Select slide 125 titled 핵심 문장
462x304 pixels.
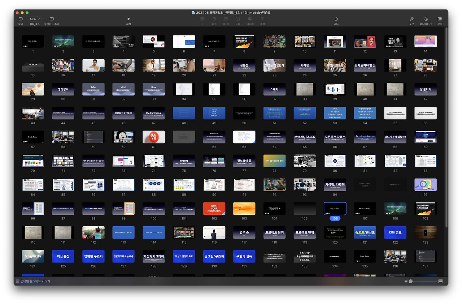point(63,256)
